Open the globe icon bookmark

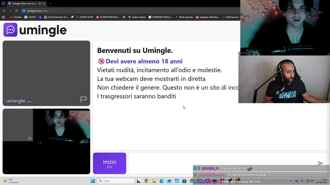[124, 17]
